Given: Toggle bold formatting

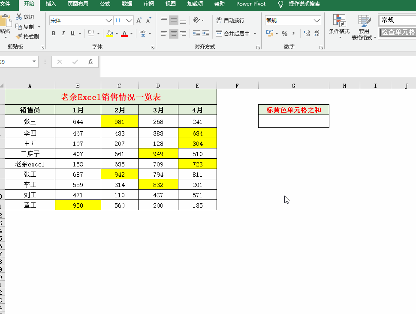Looking at the screenshot, I should pos(54,33).
